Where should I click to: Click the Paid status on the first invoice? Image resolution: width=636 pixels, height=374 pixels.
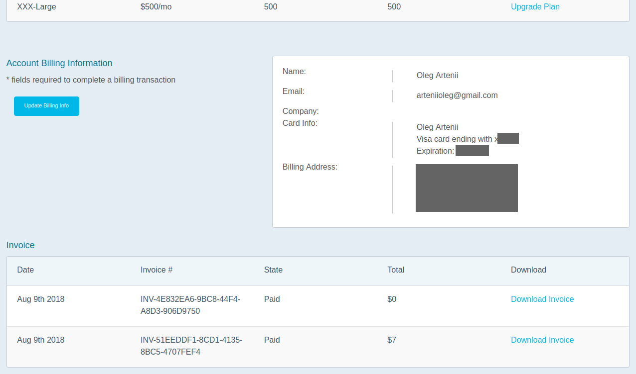tap(272, 299)
